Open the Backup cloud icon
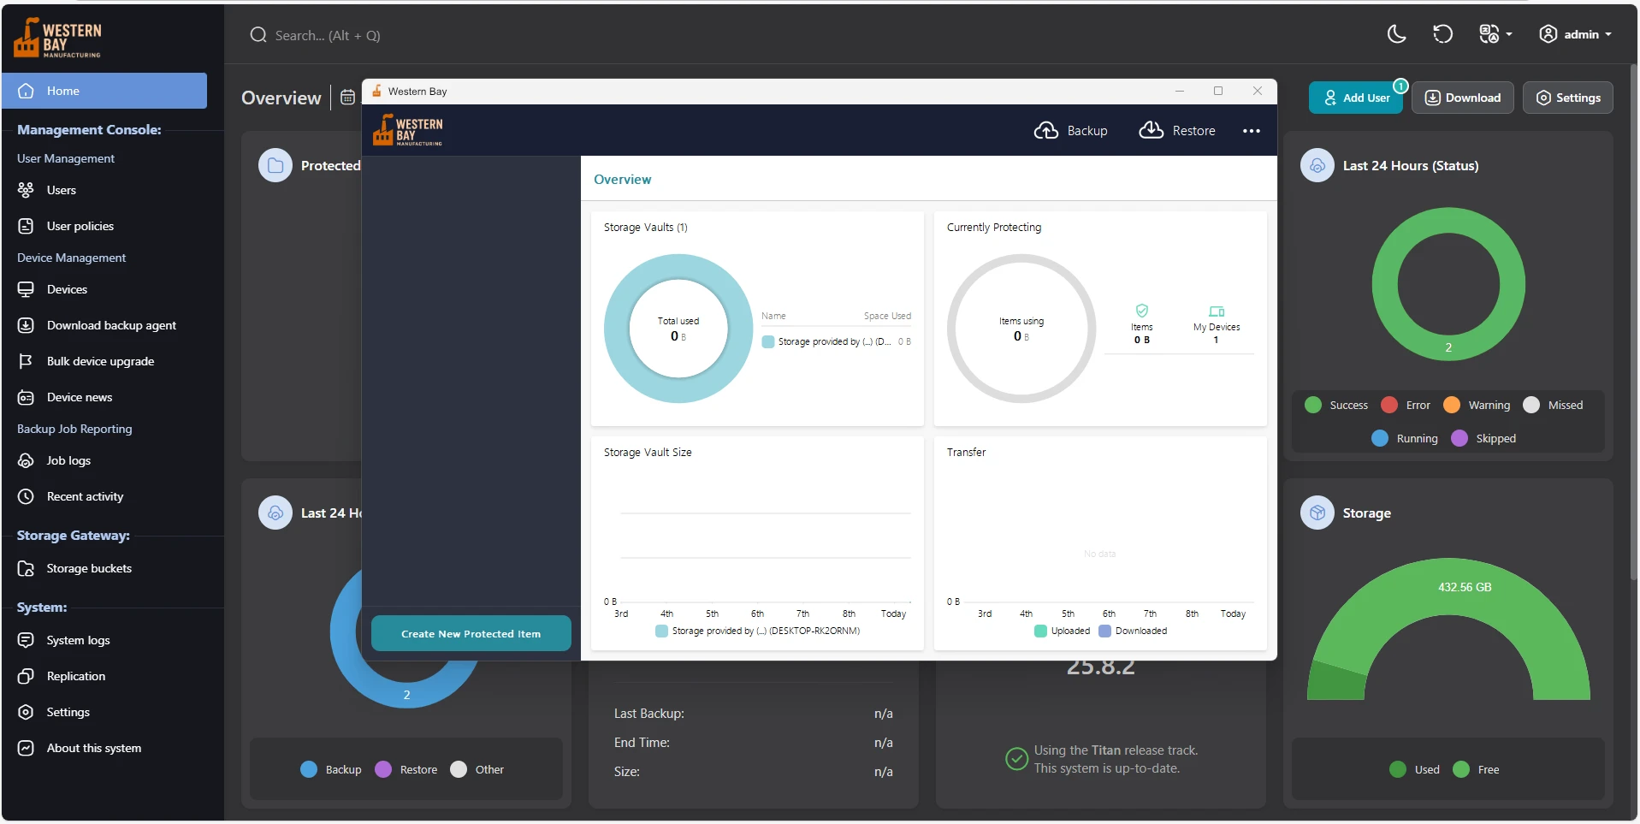1640x824 pixels. tap(1045, 130)
